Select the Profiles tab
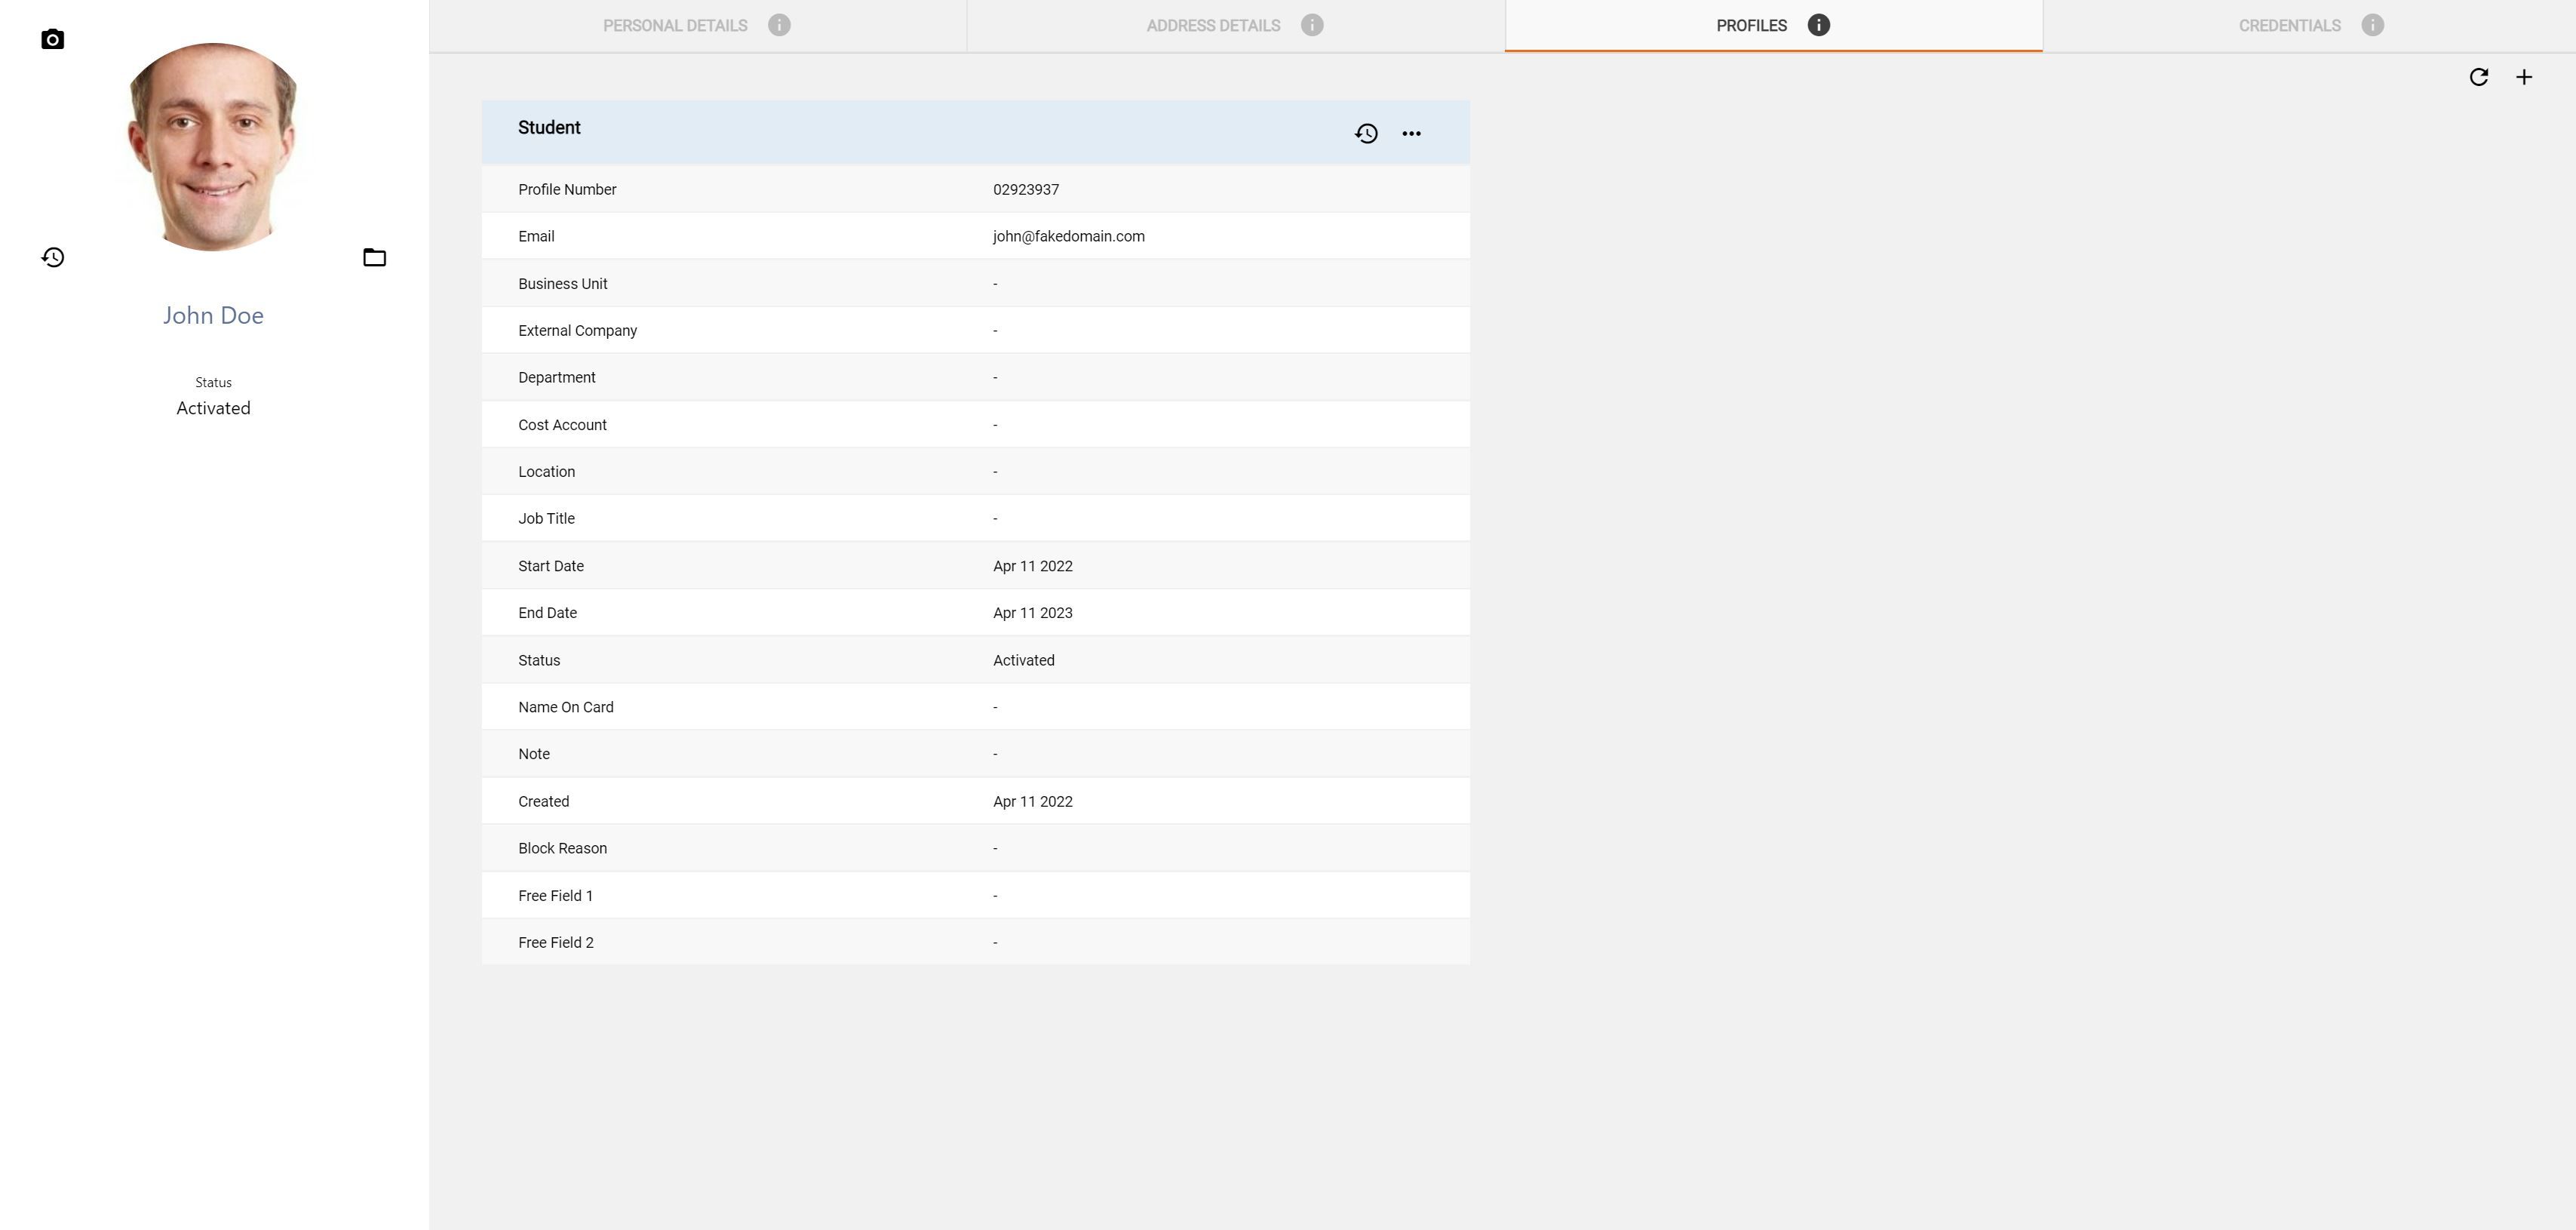Screen dimensions: 2576x1230 pyautogui.click(x=1773, y=26)
